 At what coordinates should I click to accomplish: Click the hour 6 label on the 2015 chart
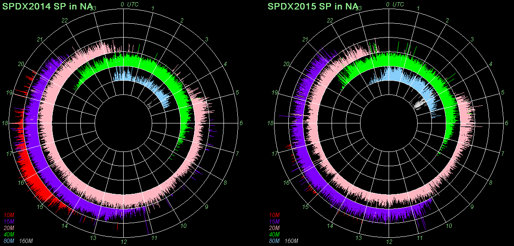507,123
